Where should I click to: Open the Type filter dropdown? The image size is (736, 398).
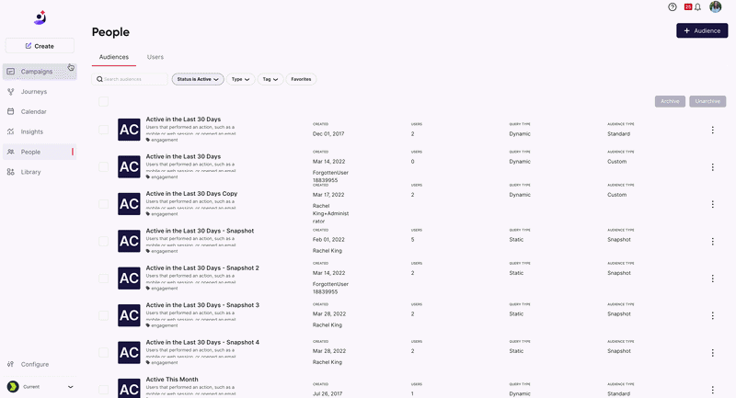pos(240,79)
